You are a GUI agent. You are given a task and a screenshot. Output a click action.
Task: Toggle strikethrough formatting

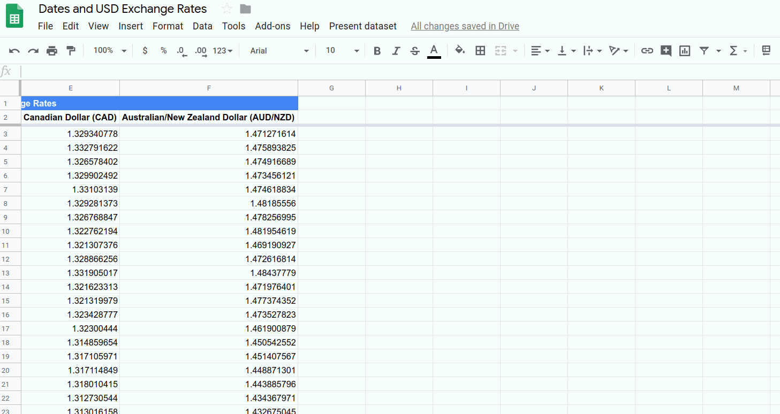(415, 51)
